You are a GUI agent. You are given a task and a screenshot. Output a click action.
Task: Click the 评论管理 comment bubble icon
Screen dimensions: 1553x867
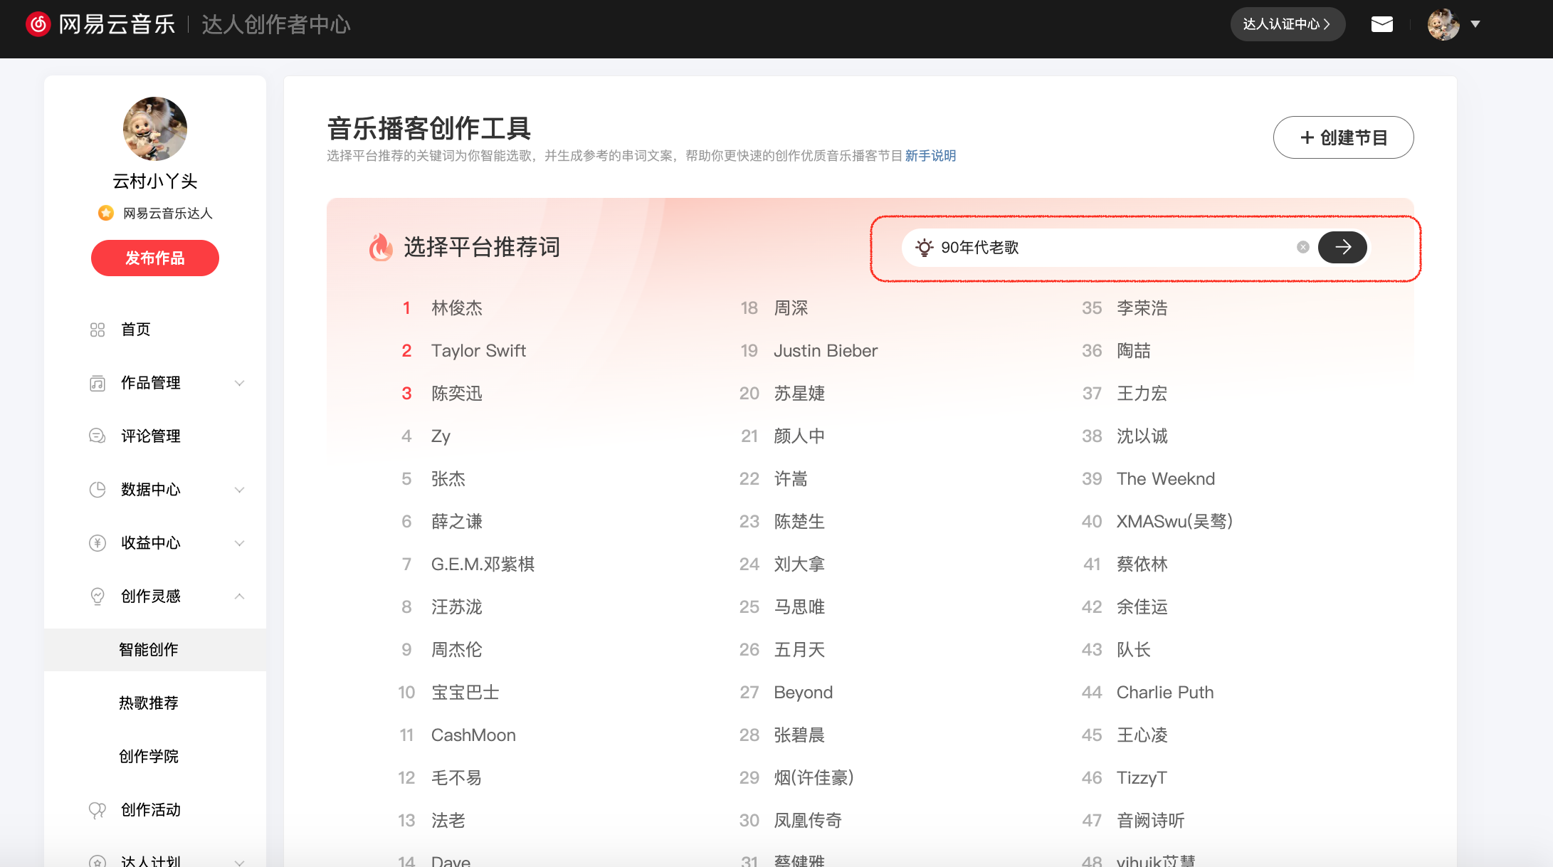click(x=98, y=436)
